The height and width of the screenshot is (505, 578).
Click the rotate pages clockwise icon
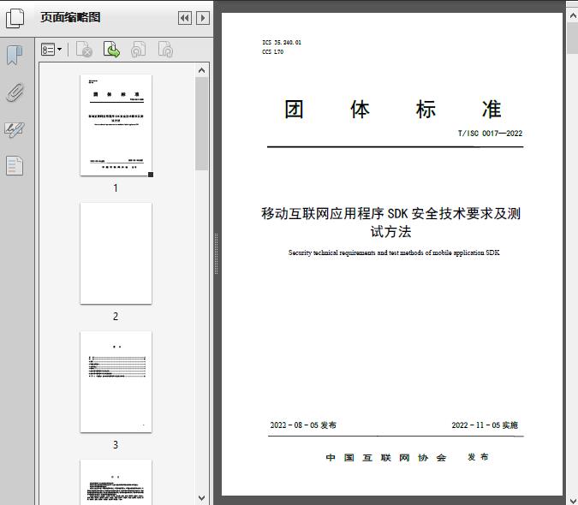click(x=165, y=50)
